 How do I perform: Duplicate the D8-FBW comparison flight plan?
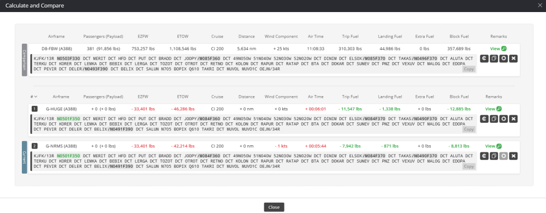494,58
